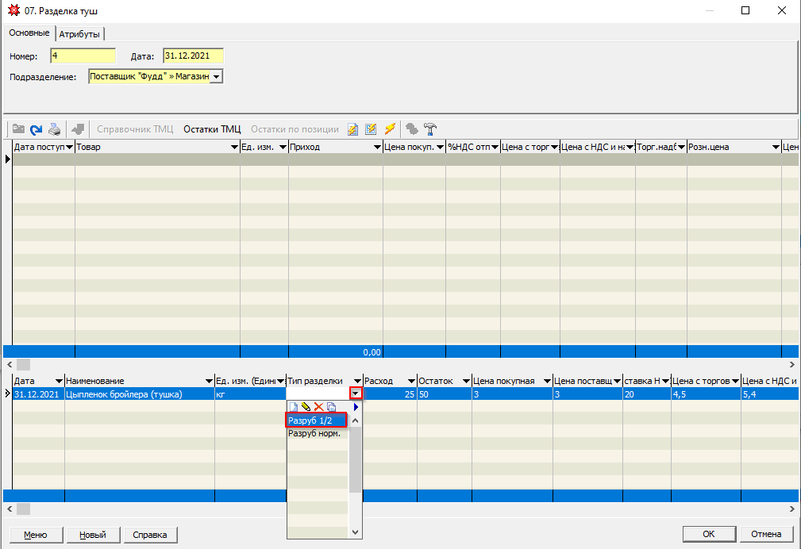Click the hammer tool icon
Viewport: 801px width, 549px height.
[x=430, y=129]
